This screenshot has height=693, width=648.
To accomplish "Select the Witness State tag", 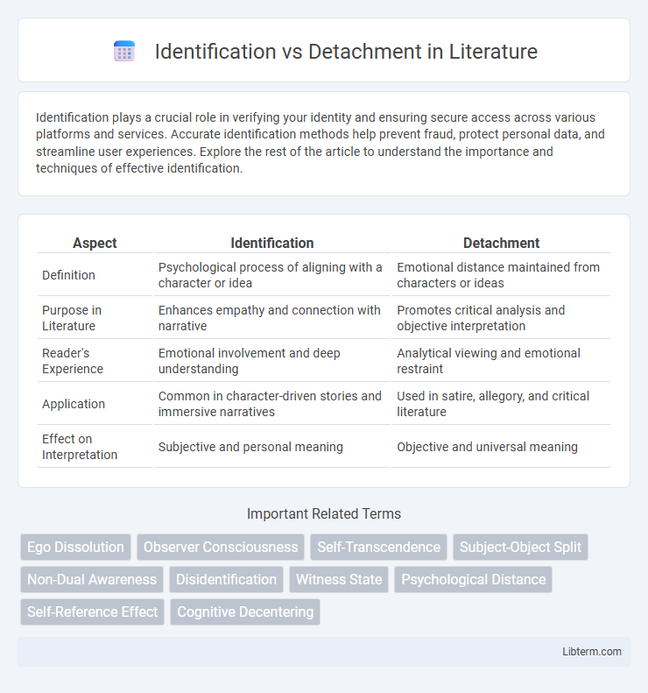I will click(339, 579).
